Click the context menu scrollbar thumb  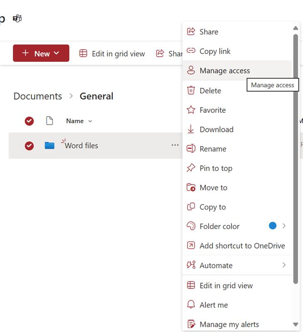click(296, 159)
